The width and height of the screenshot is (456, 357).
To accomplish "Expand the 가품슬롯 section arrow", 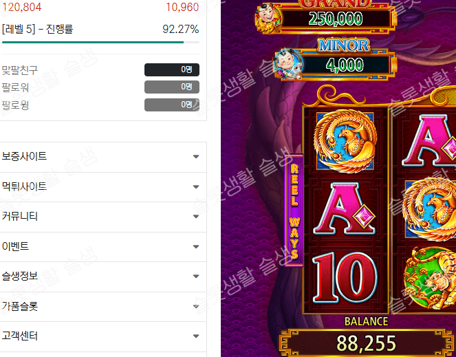I will [196, 306].
